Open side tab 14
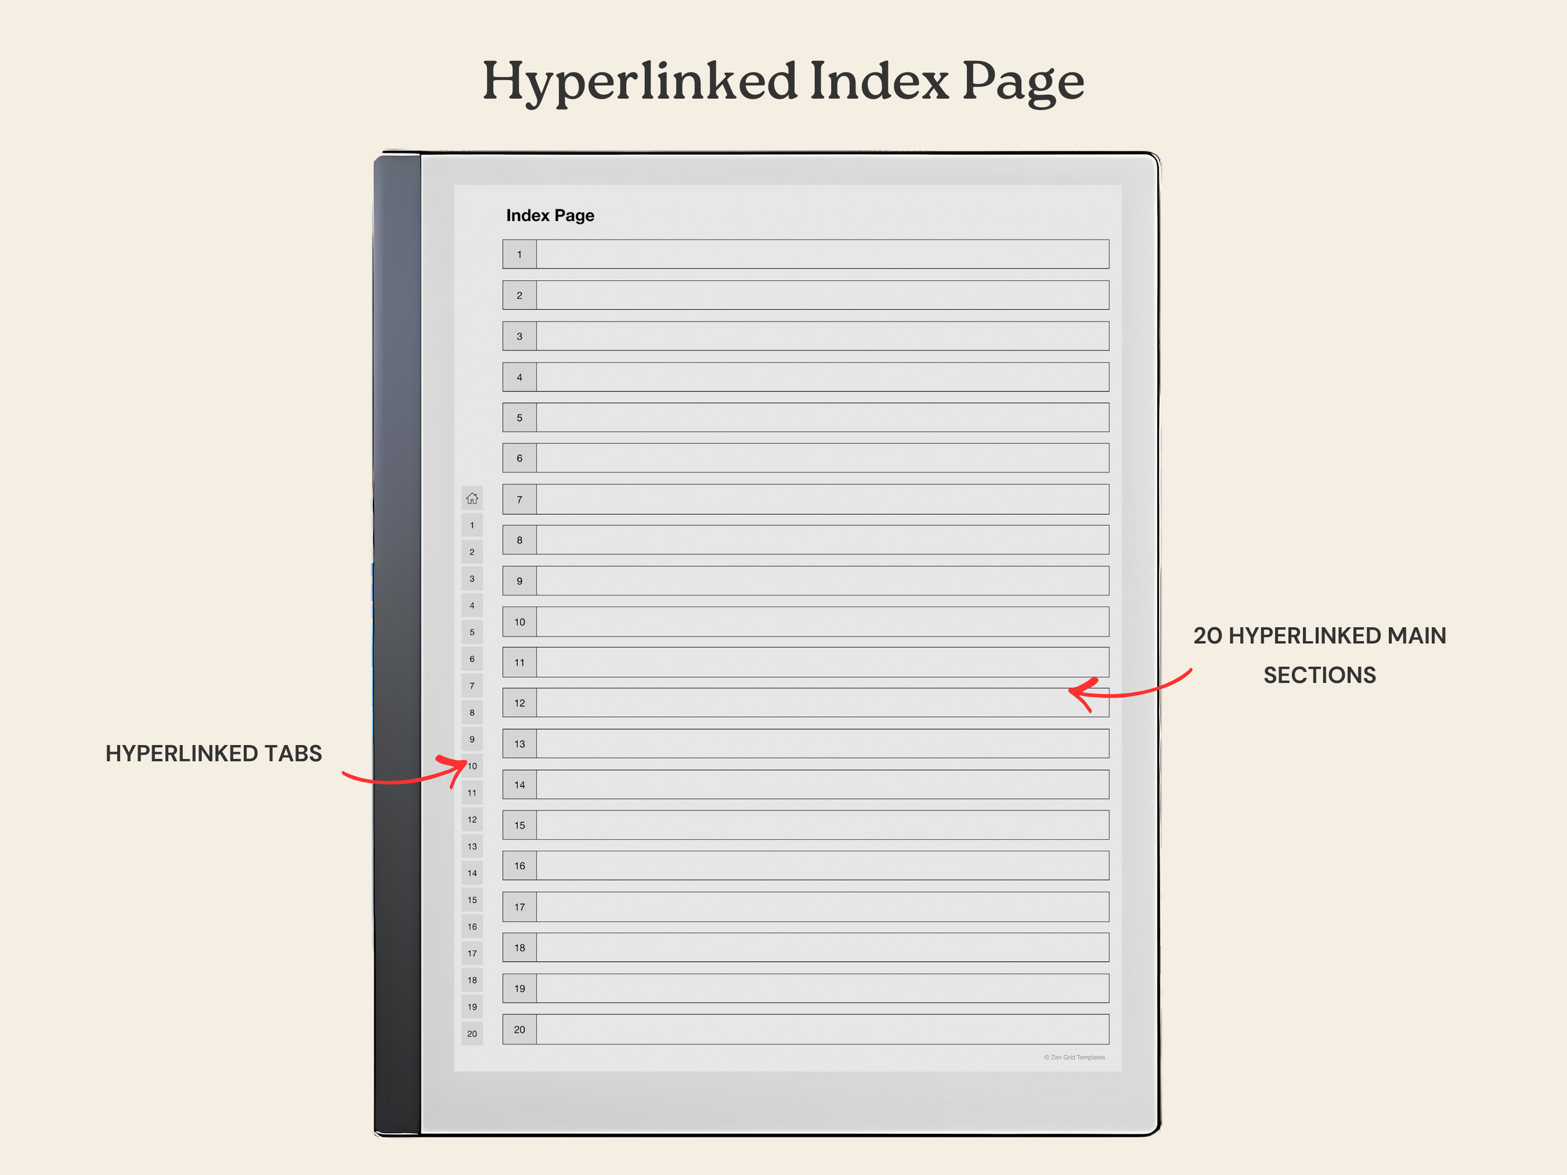Image resolution: width=1567 pixels, height=1175 pixels. (472, 872)
